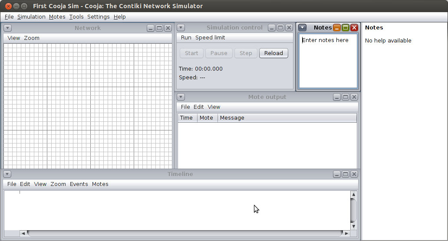
Task: Click the Timeline horizontal scrollbar thumb
Action: pyautogui.click(x=185, y=233)
